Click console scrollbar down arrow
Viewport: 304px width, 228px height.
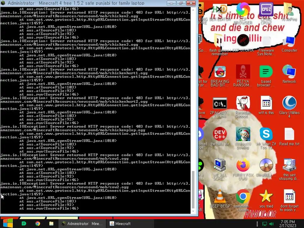click(x=193, y=211)
